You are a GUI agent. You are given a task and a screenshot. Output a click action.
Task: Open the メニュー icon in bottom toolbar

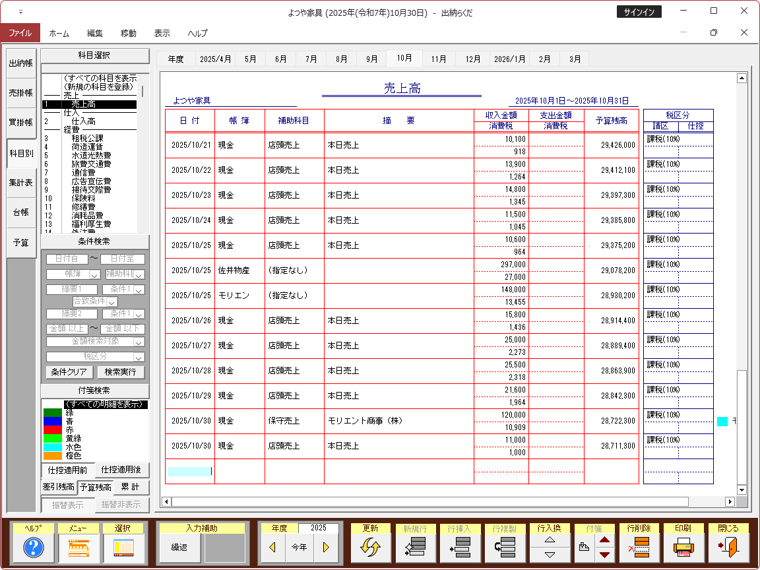coord(78,548)
